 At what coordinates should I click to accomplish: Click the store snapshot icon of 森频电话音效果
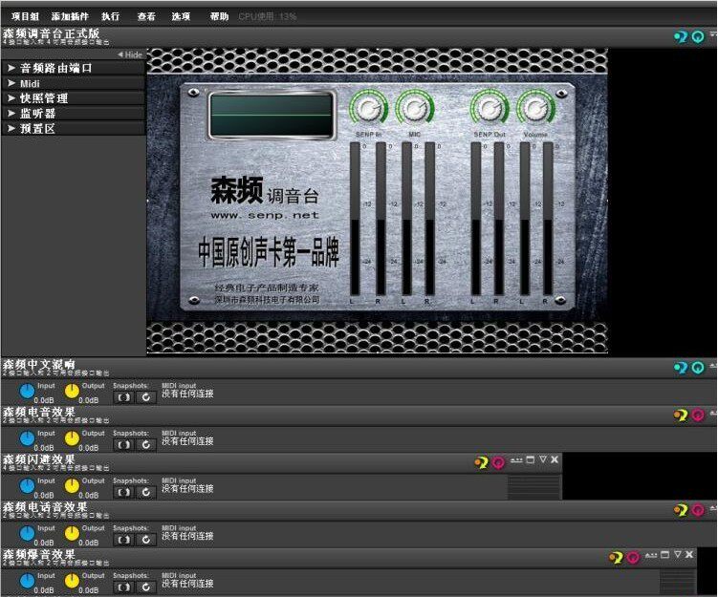pyautogui.click(x=123, y=540)
